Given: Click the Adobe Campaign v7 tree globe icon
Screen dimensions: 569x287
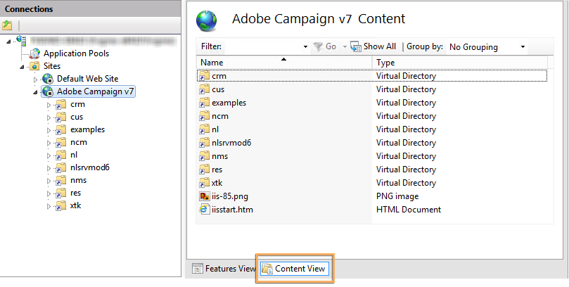Looking at the screenshot, I should point(48,91).
